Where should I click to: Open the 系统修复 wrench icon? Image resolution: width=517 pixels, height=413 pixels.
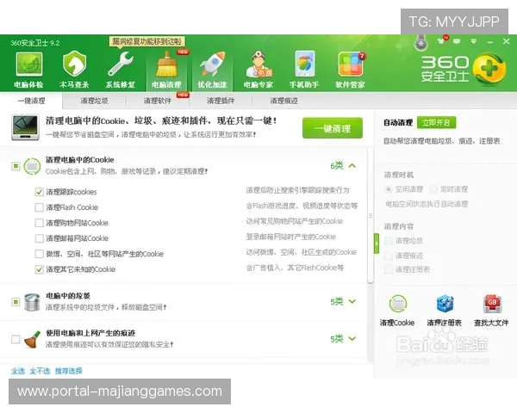coord(121,65)
